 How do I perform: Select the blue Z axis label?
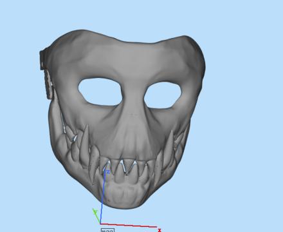click(108, 172)
